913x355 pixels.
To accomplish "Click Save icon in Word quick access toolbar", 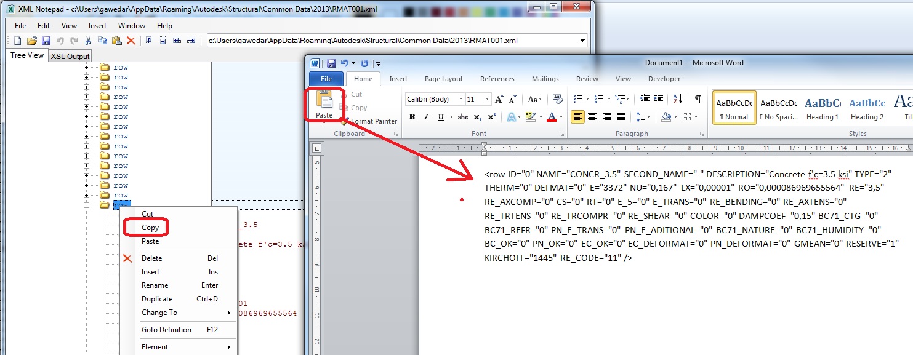I will 331,63.
